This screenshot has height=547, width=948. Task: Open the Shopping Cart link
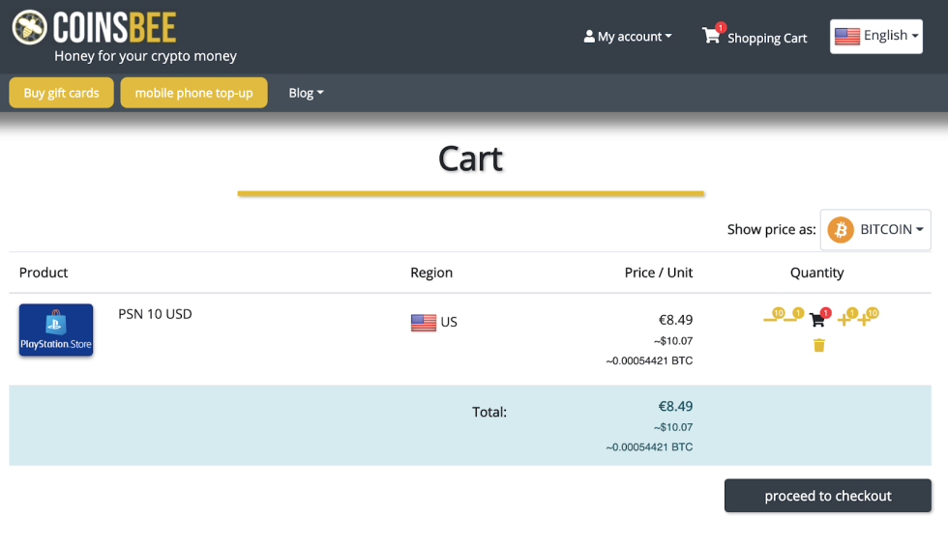pyautogui.click(x=766, y=38)
